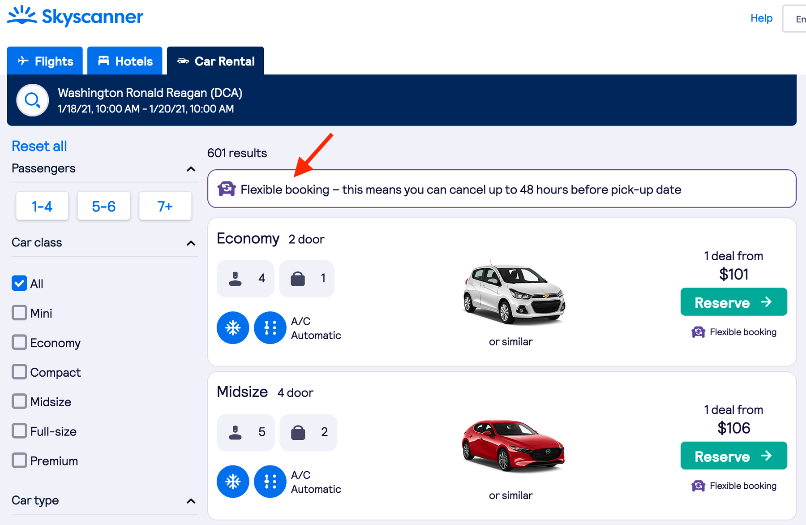
Task: Click the Economy card heading
Action: 248,238
